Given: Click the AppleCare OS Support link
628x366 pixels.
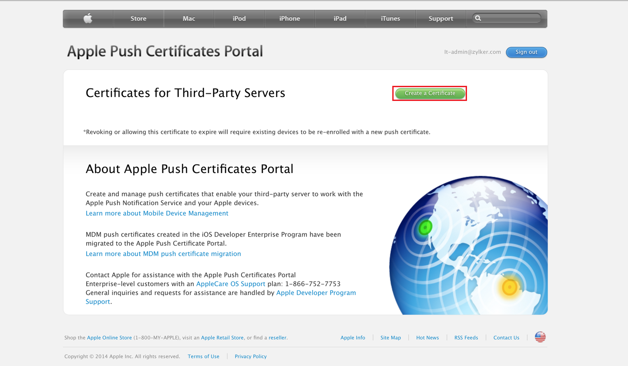Looking at the screenshot, I should (x=230, y=284).
